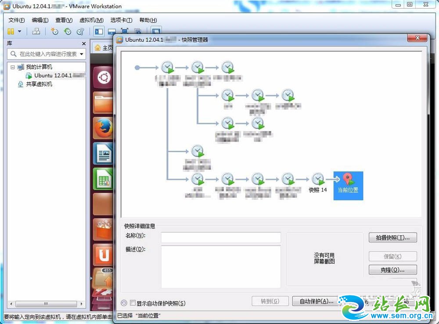439x324 pixels.
Task: Click the take snapshot toolbar icon
Action: click(x=54, y=31)
